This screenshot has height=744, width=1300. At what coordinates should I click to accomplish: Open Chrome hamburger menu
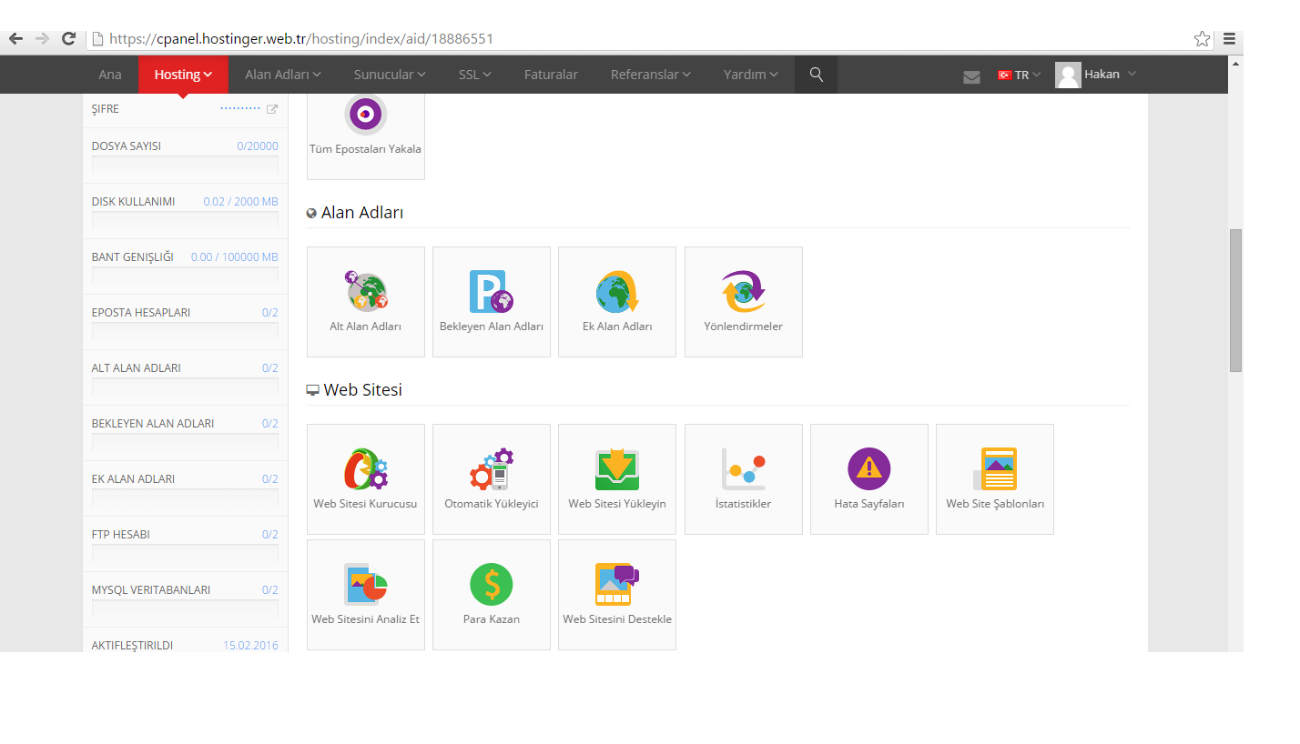pos(1229,38)
